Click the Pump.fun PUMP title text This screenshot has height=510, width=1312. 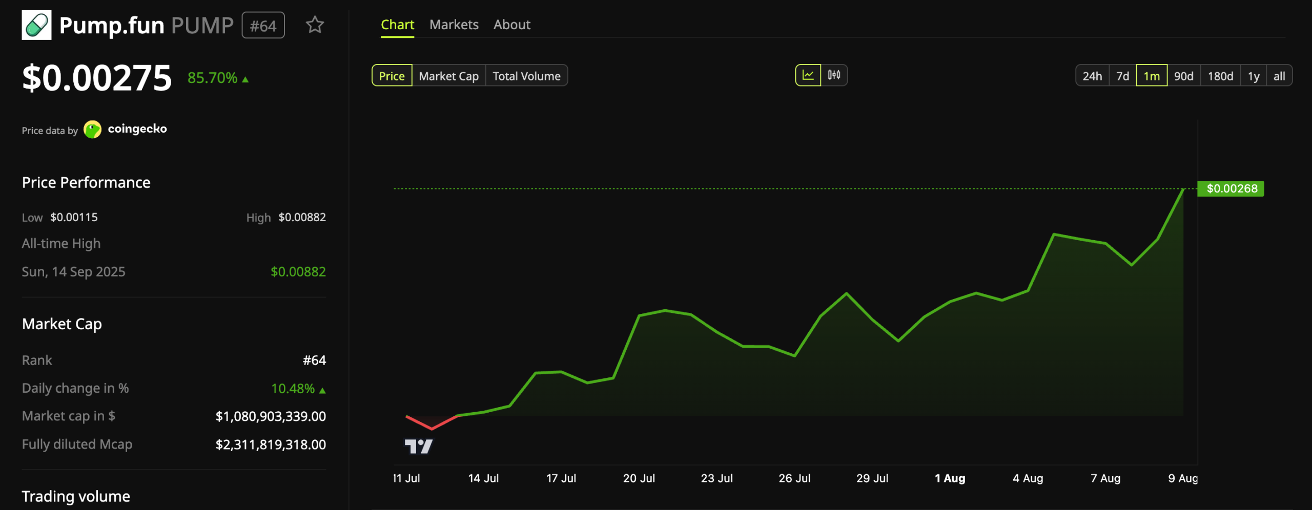pyautogui.click(x=147, y=25)
